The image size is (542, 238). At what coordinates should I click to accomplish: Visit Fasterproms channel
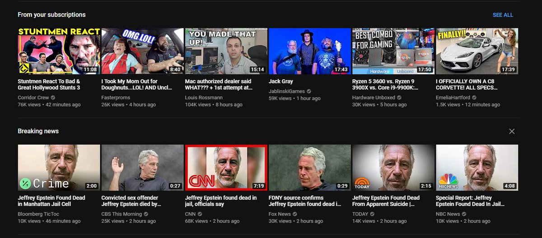pyautogui.click(x=115, y=98)
